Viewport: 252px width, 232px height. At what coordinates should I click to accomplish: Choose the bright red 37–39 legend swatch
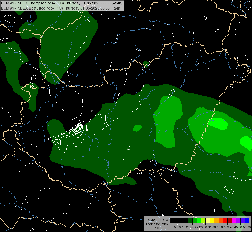click(225, 220)
